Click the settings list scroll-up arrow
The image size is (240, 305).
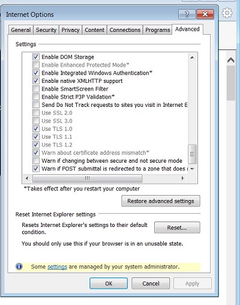192,58
